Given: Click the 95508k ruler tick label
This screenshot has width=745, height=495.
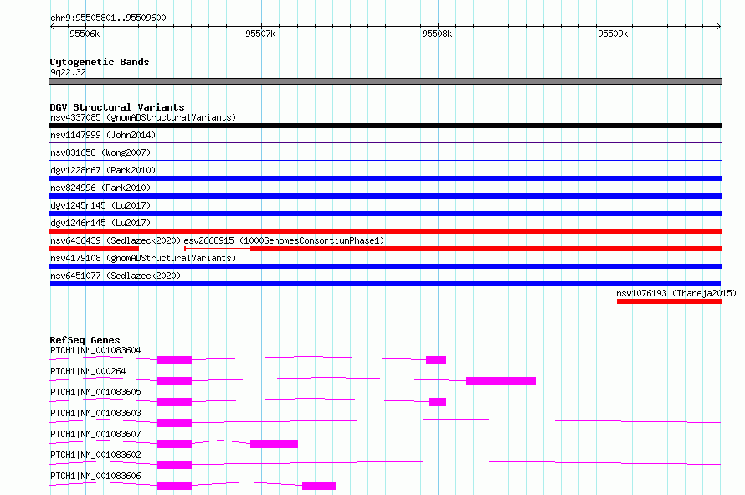Looking at the screenshot, I should (437, 34).
